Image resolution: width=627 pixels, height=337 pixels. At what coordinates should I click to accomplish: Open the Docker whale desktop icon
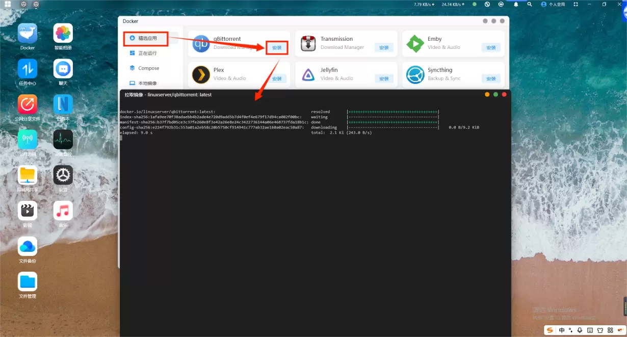click(28, 34)
